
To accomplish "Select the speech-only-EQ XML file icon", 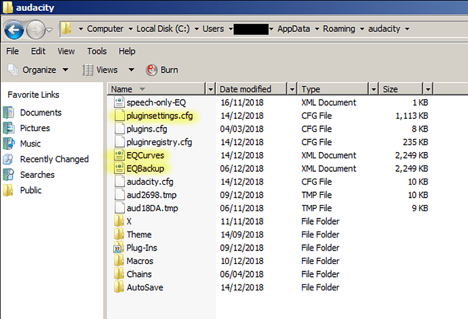I will click(119, 102).
